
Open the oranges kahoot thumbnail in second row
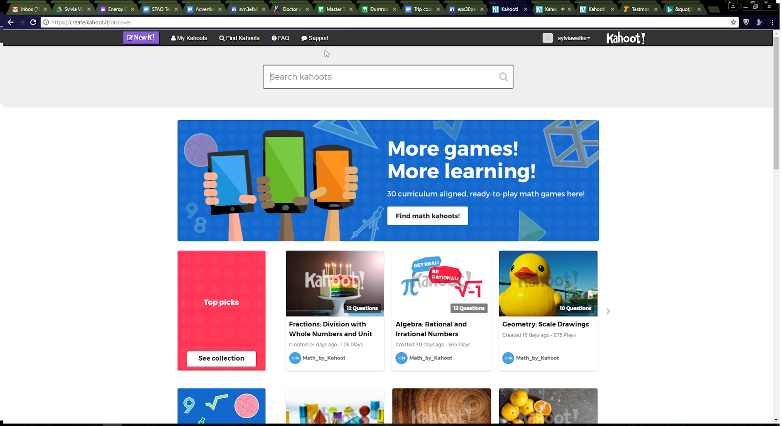[548, 406]
